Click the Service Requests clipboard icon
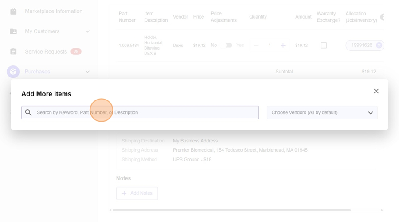The image size is (399, 222). pyautogui.click(x=13, y=51)
